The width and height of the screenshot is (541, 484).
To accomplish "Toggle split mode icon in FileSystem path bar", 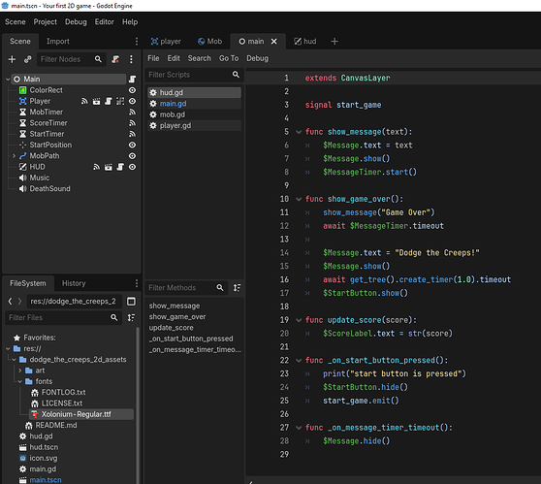I will 131,302.
